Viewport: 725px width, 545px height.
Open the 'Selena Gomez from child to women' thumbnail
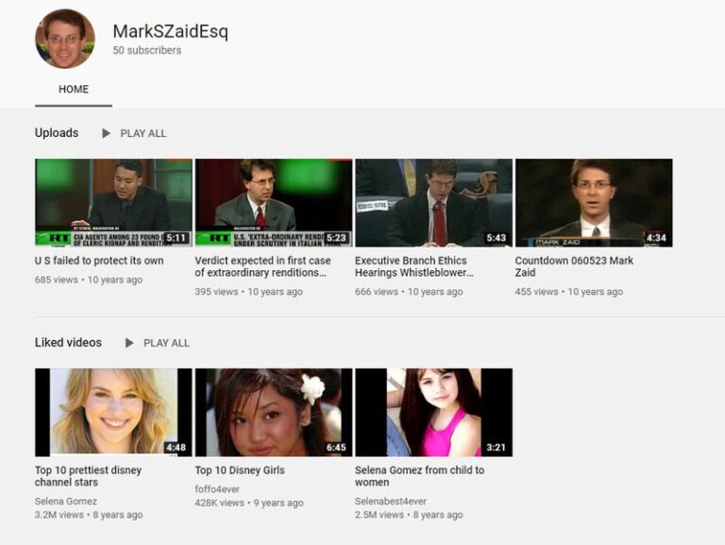pyautogui.click(x=433, y=412)
